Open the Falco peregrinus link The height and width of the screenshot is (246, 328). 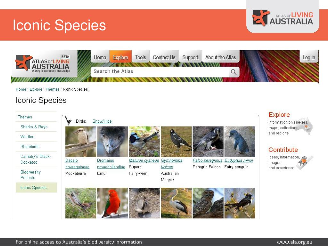coord(208,160)
